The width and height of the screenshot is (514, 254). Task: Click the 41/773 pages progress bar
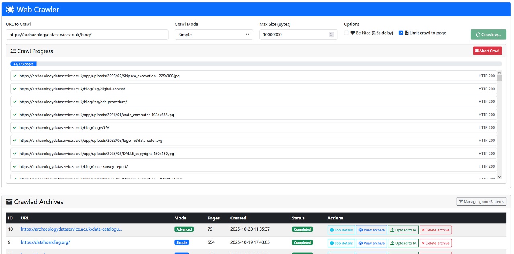point(24,64)
